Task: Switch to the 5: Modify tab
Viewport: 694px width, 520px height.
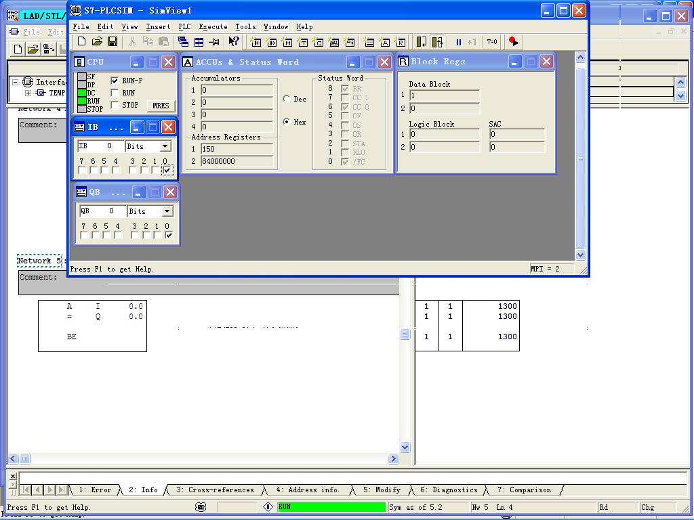Action: coord(382,490)
